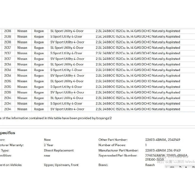Select the type value "Direct Replacement"
195x195 pixels.
point(59,150)
